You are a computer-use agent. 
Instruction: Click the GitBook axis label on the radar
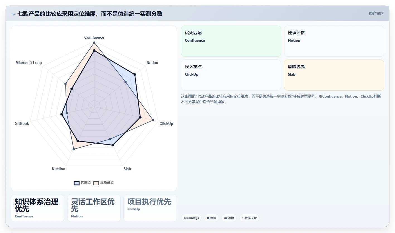pyautogui.click(x=22, y=123)
